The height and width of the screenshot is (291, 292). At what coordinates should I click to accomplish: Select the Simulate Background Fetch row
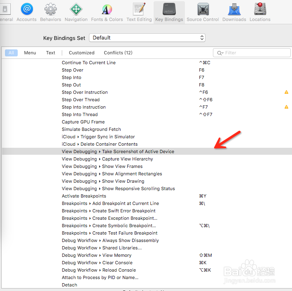147,129
